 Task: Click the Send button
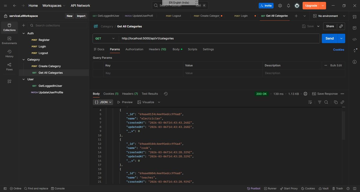(329, 38)
